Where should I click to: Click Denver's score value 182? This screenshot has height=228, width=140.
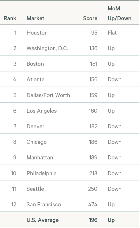93,126
